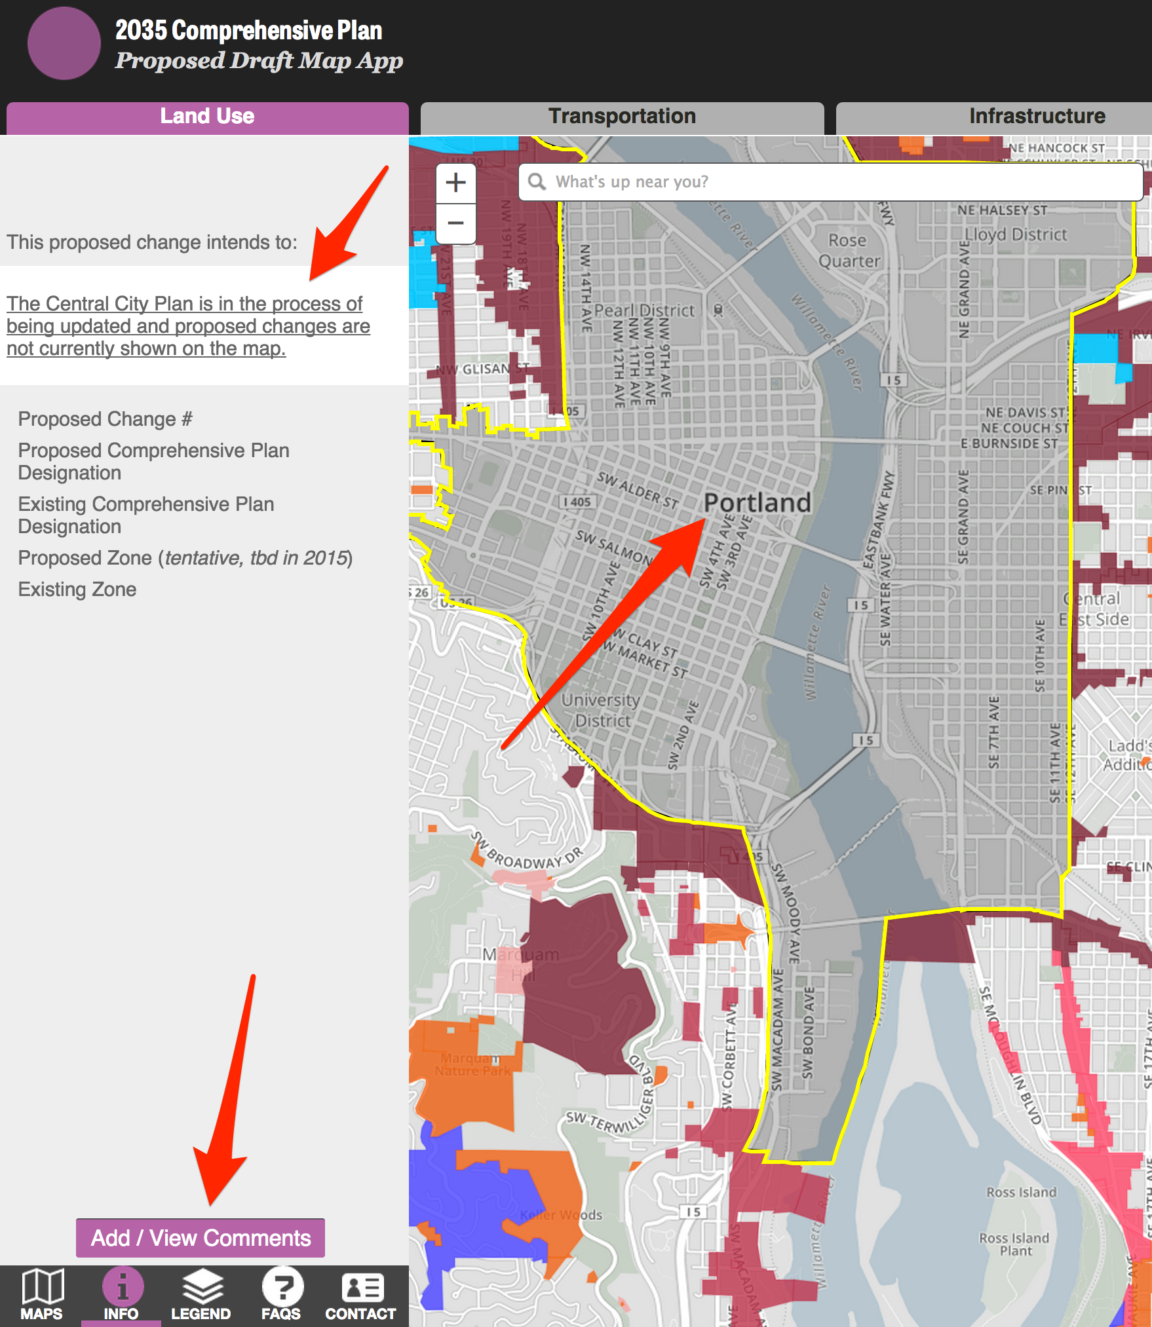Screen dimensions: 1152x1327
Task: Zoom in on the map
Action: coord(456,184)
